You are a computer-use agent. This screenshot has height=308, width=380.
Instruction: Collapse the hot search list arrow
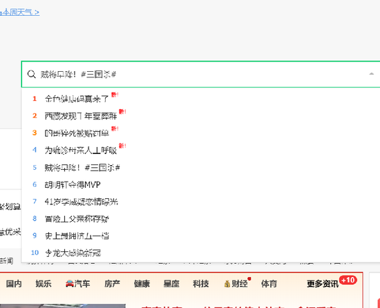coord(371,74)
